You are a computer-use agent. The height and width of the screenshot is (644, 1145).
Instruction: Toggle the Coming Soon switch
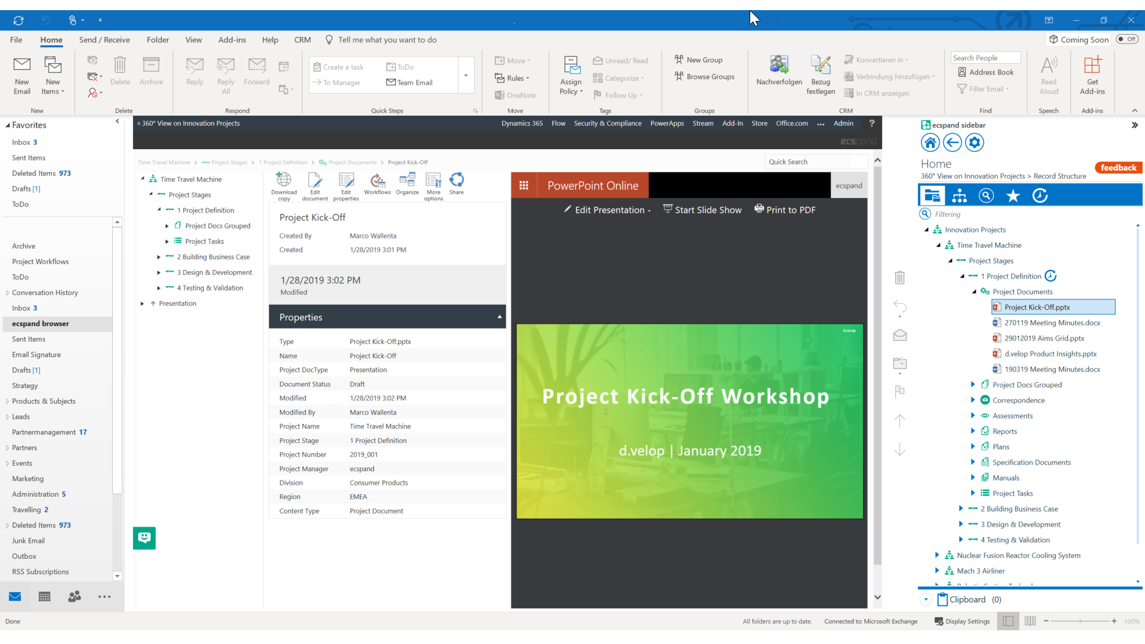pyautogui.click(x=1127, y=39)
